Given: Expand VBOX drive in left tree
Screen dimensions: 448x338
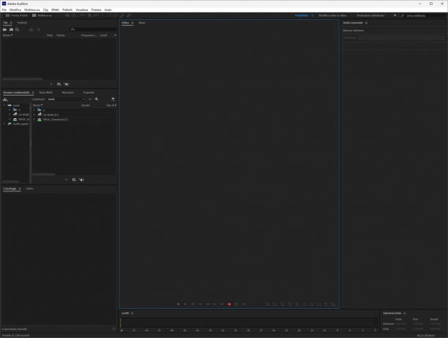Looking at the screenshot, I should [10, 119].
